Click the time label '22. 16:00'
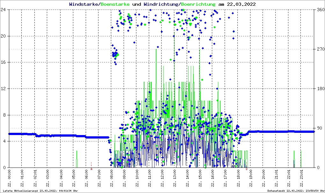Viewport: 325px width, 193px height. coord(213,178)
